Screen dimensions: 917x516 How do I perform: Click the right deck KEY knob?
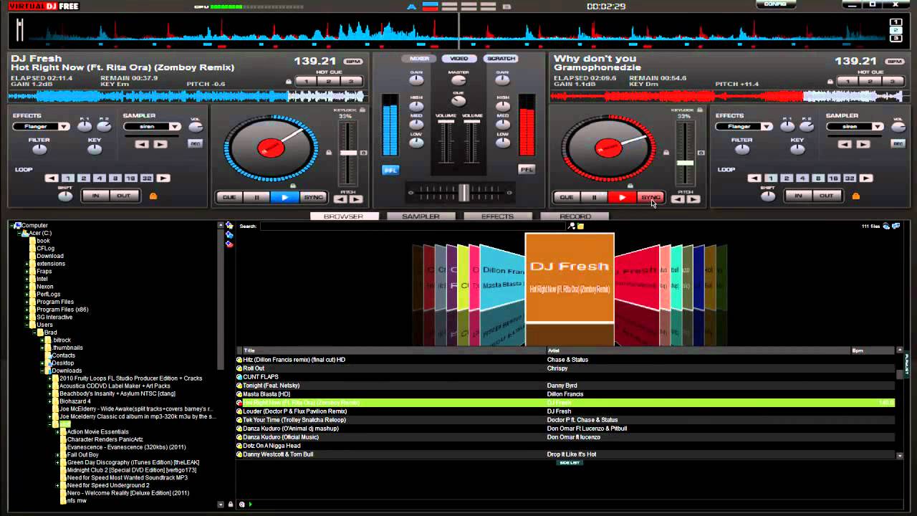coord(797,149)
